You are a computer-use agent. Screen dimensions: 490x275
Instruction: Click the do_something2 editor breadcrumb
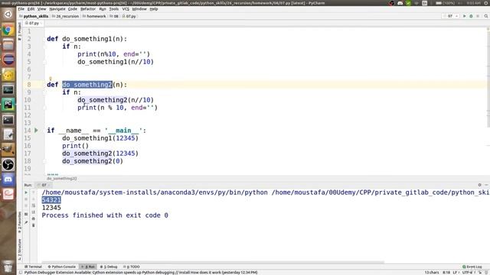[x=61, y=178]
